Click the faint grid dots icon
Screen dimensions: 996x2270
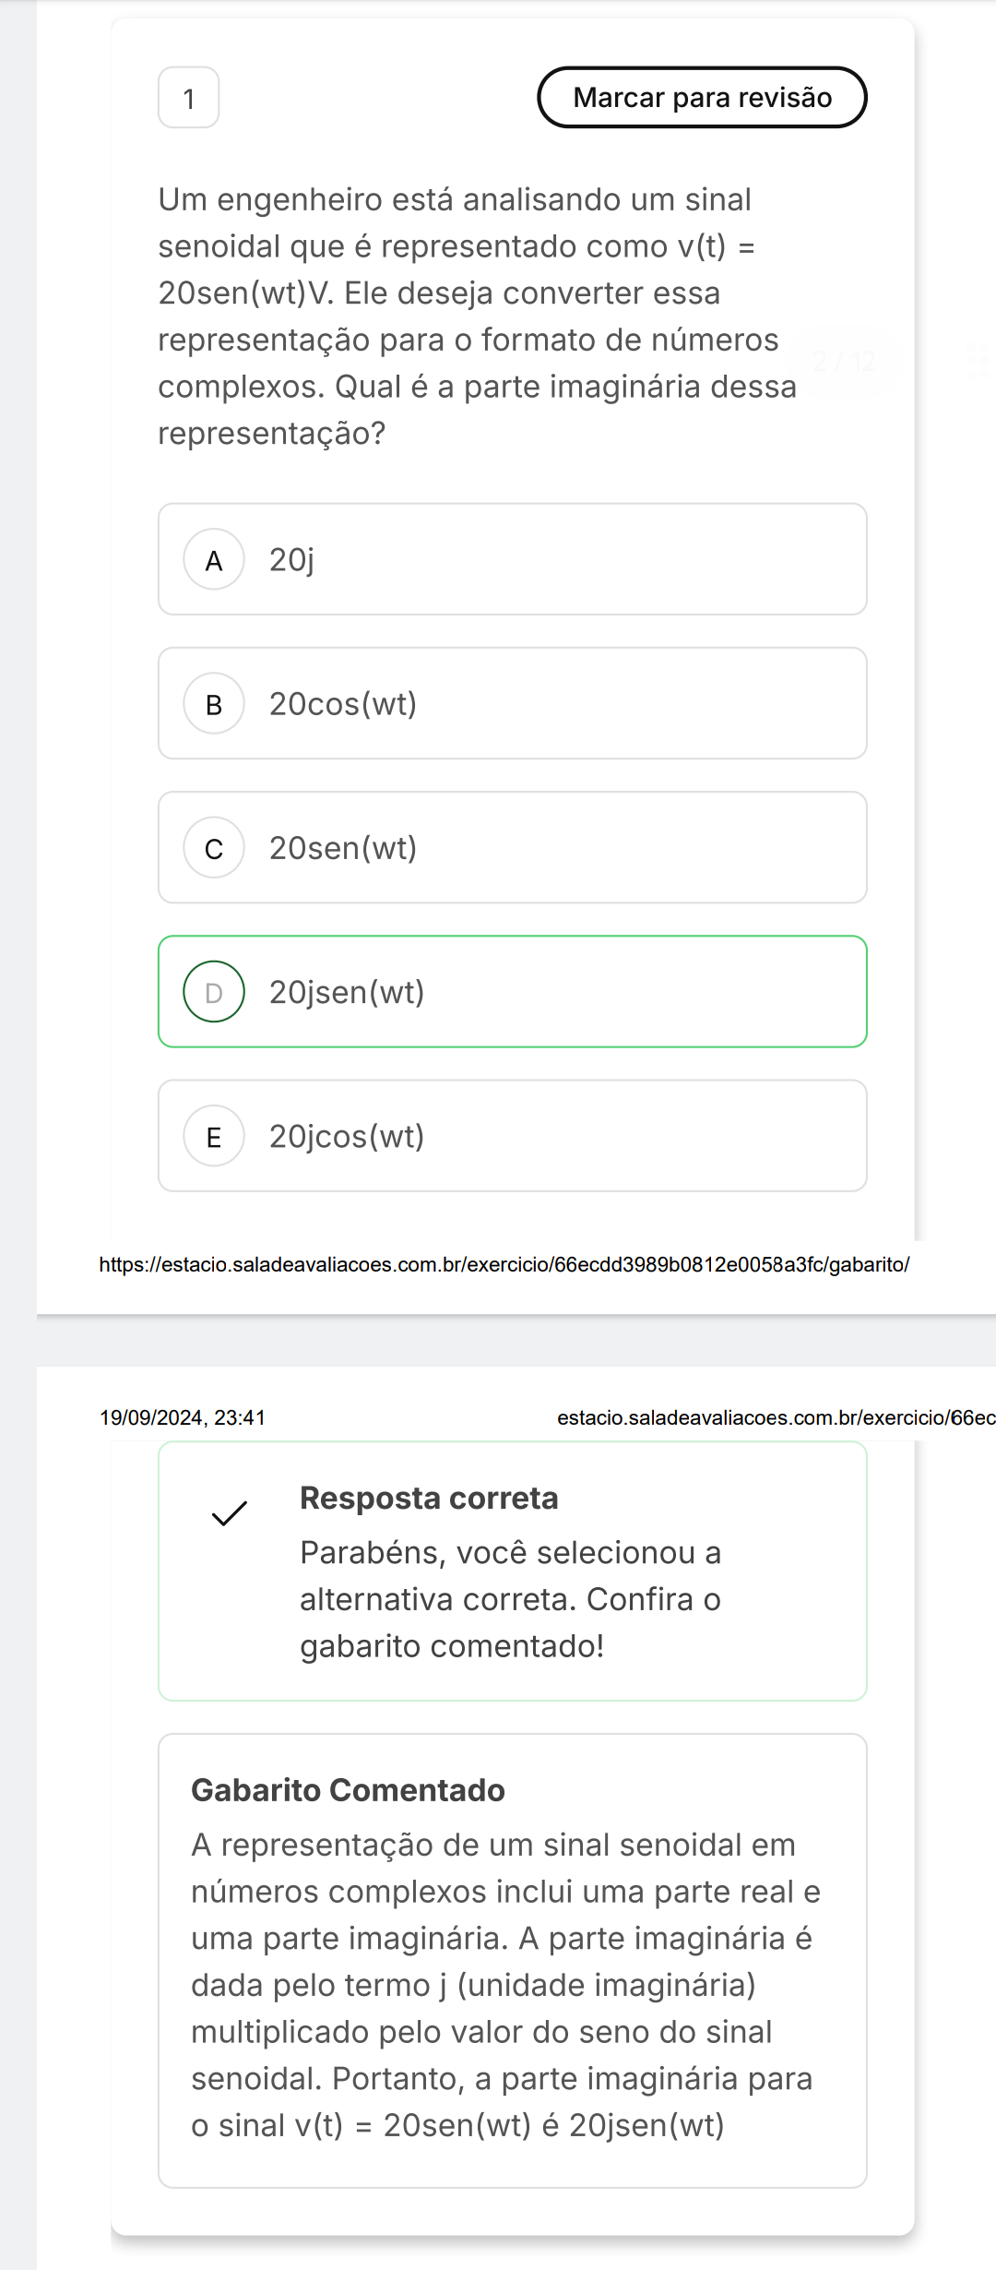(978, 361)
